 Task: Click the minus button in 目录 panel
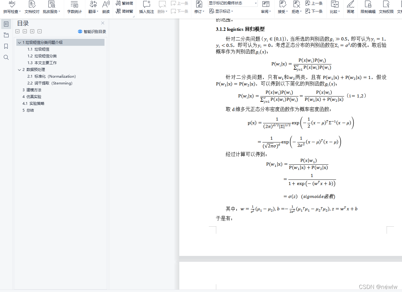pyautogui.click(x=40, y=31)
